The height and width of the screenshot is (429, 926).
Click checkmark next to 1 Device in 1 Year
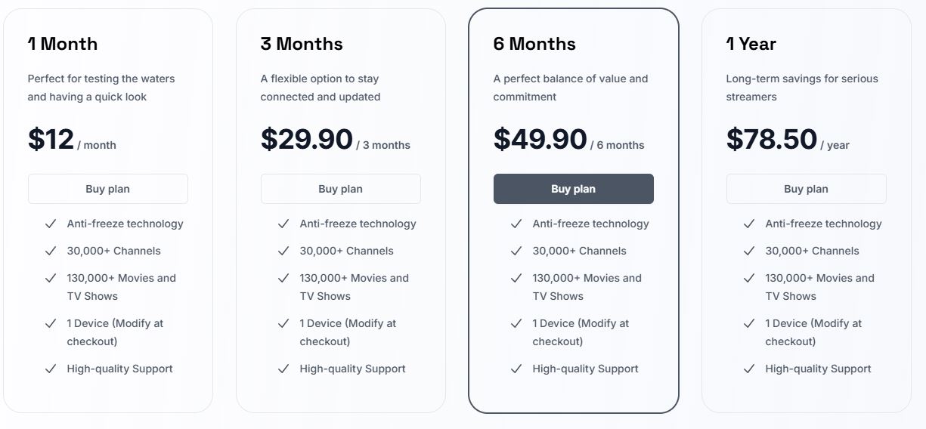point(749,323)
